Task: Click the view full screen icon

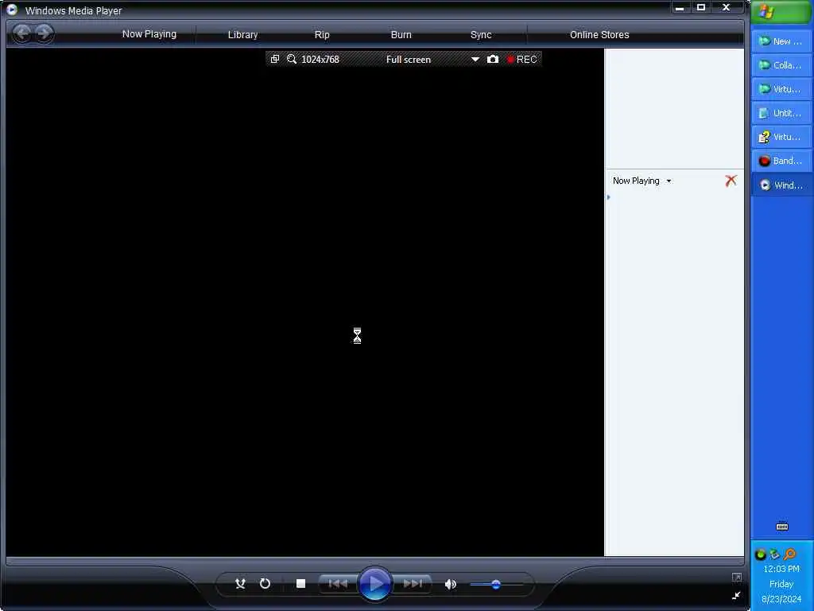Action: pos(737,578)
